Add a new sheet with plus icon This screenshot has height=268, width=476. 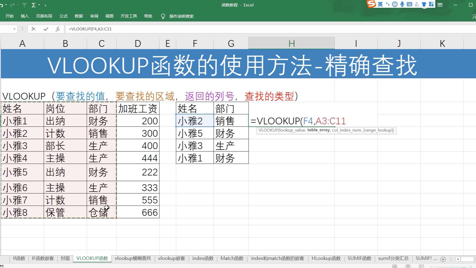(443, 259)
